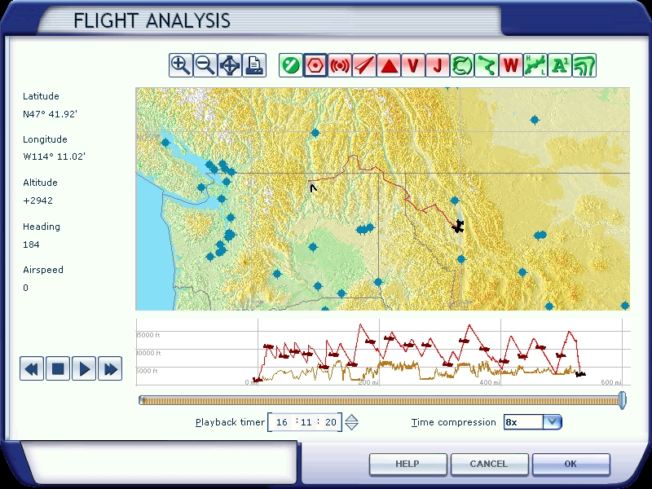Click black aircraft icon ending altitude profile
Image resolution: width=652 pixels, height=489 pixels.
580,374
